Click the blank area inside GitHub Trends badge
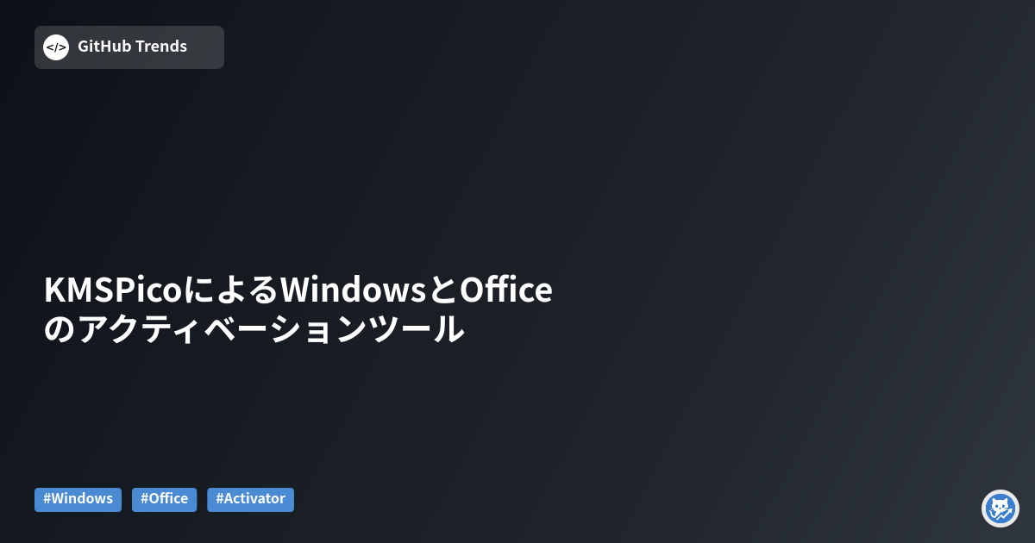1035x543 pixels. (205, 47)
